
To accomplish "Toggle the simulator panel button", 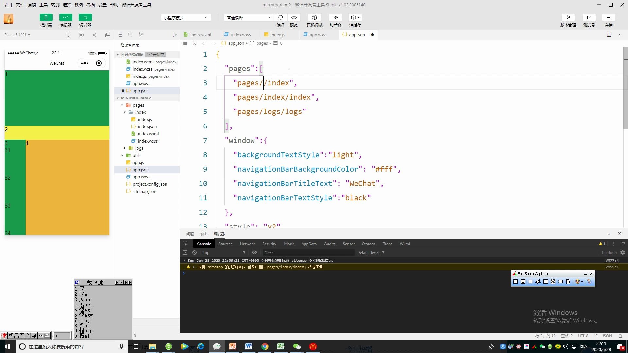I will tap(46, 17).
